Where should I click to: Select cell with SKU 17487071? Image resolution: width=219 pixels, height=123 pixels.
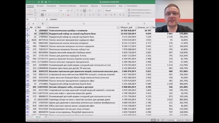[42, 33]
